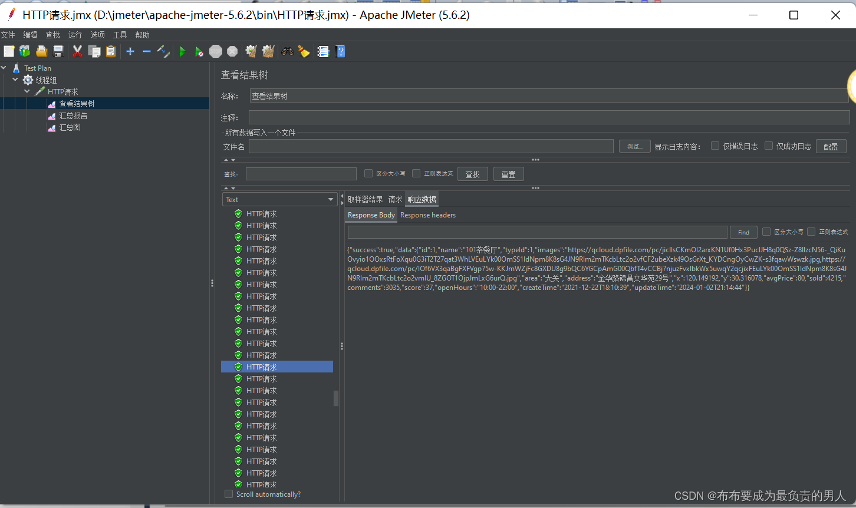Clear All results with double broom icon
The height and width of the screenshot is (508, 856).
click(x=268, y=51)
